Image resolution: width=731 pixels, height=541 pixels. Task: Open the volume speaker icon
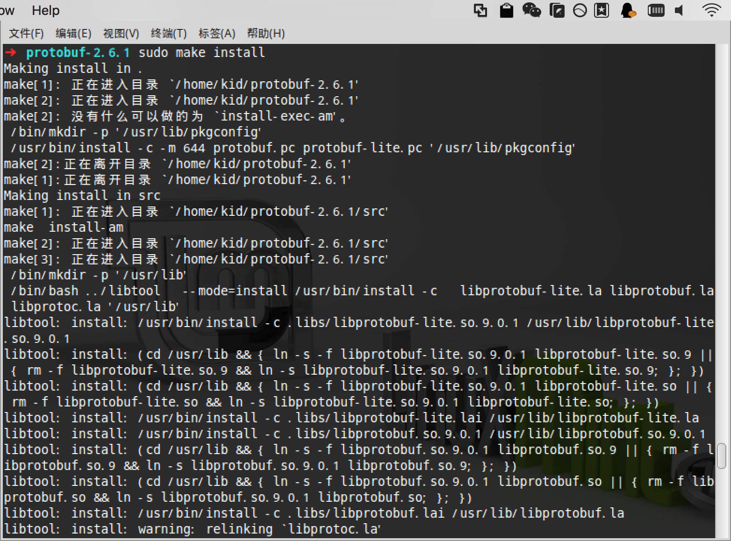tap(680, 10)
